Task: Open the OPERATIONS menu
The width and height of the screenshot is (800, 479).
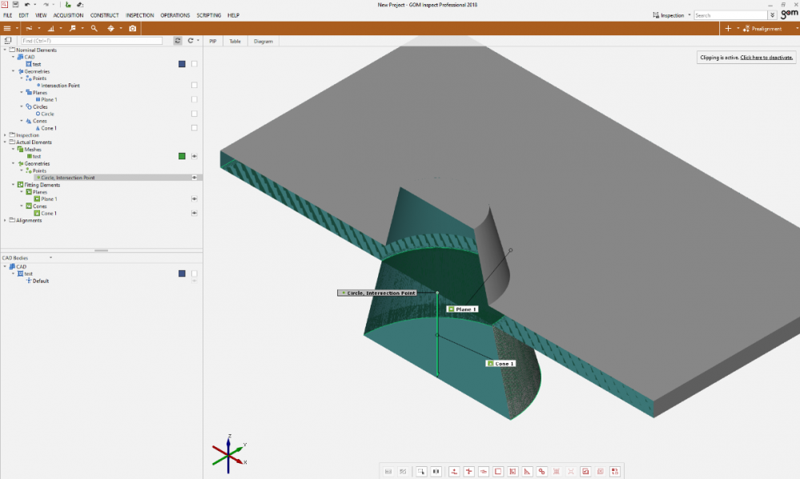Action: point(175,15)
